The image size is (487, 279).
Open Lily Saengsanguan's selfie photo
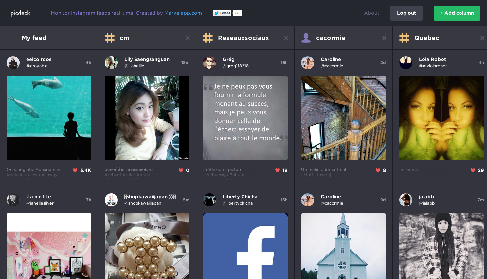[x=147, y=118]
